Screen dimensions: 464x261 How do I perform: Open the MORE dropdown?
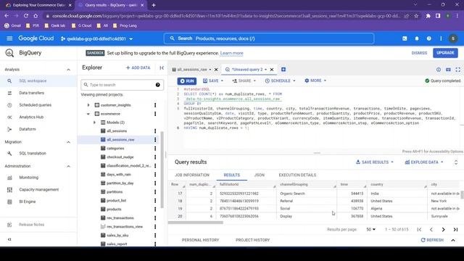[315, 80]
